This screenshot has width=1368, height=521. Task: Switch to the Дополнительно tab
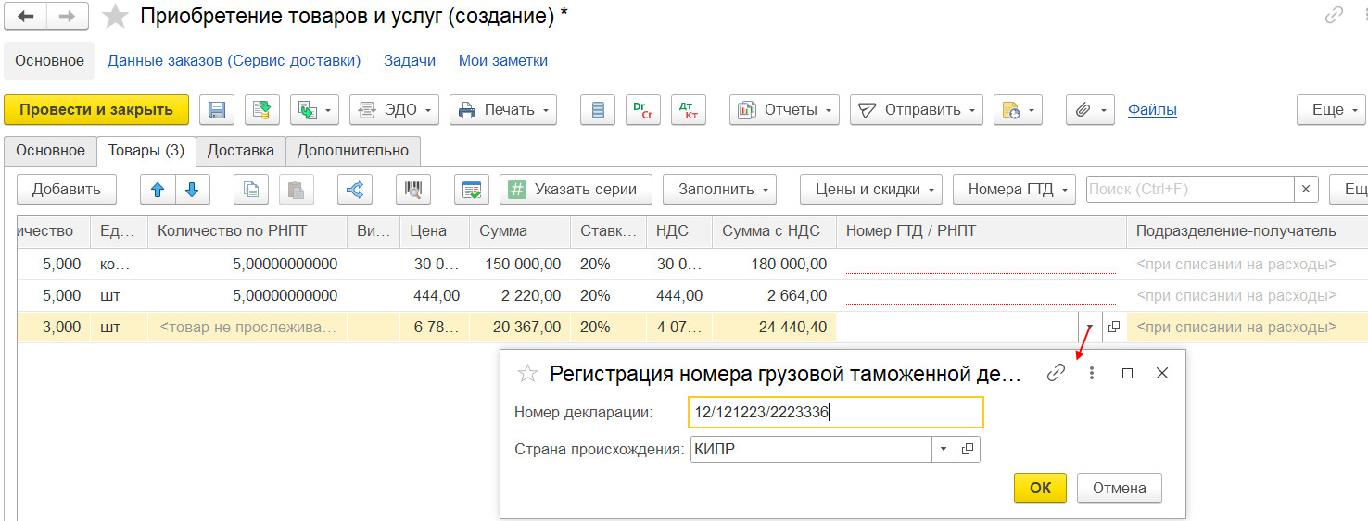352,150
